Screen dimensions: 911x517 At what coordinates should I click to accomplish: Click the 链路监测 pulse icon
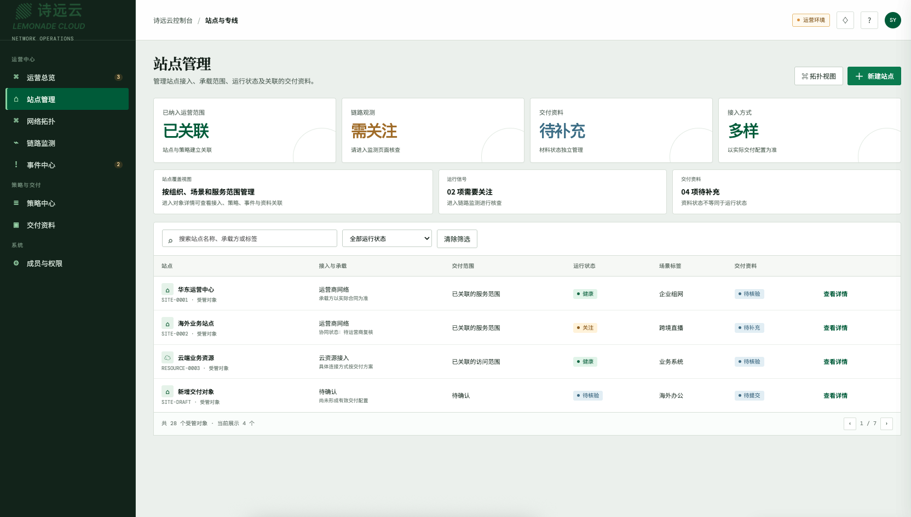[16, 143]
